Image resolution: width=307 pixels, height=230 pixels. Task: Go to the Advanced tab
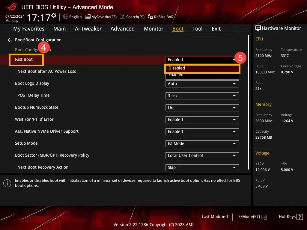[123, 29]
